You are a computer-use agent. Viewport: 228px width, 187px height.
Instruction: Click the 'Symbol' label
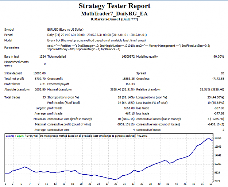[9, 30]
